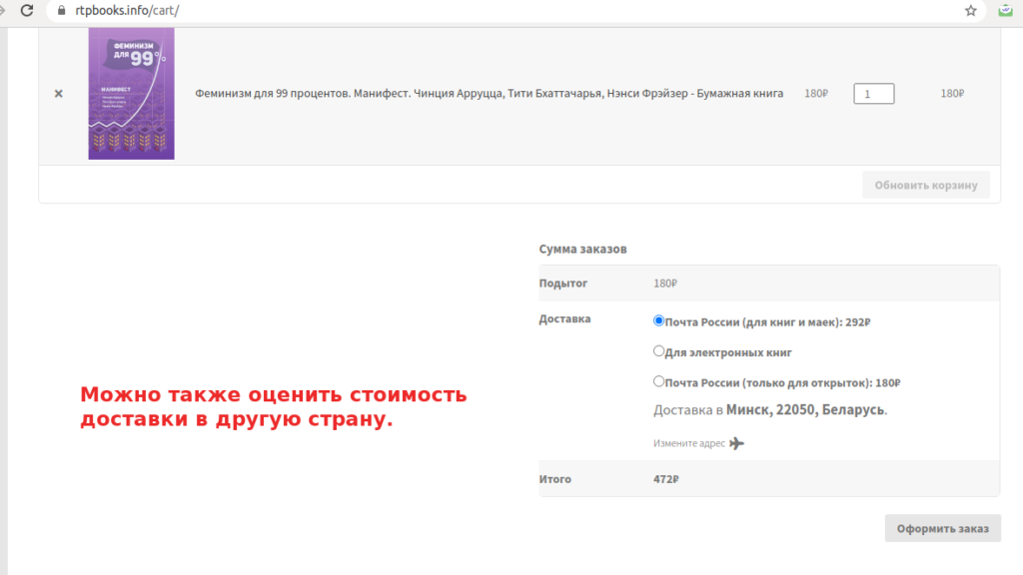
Task: Remove the book from cart with the X icon
Action: pyautogui.click(x=59, y=94)
